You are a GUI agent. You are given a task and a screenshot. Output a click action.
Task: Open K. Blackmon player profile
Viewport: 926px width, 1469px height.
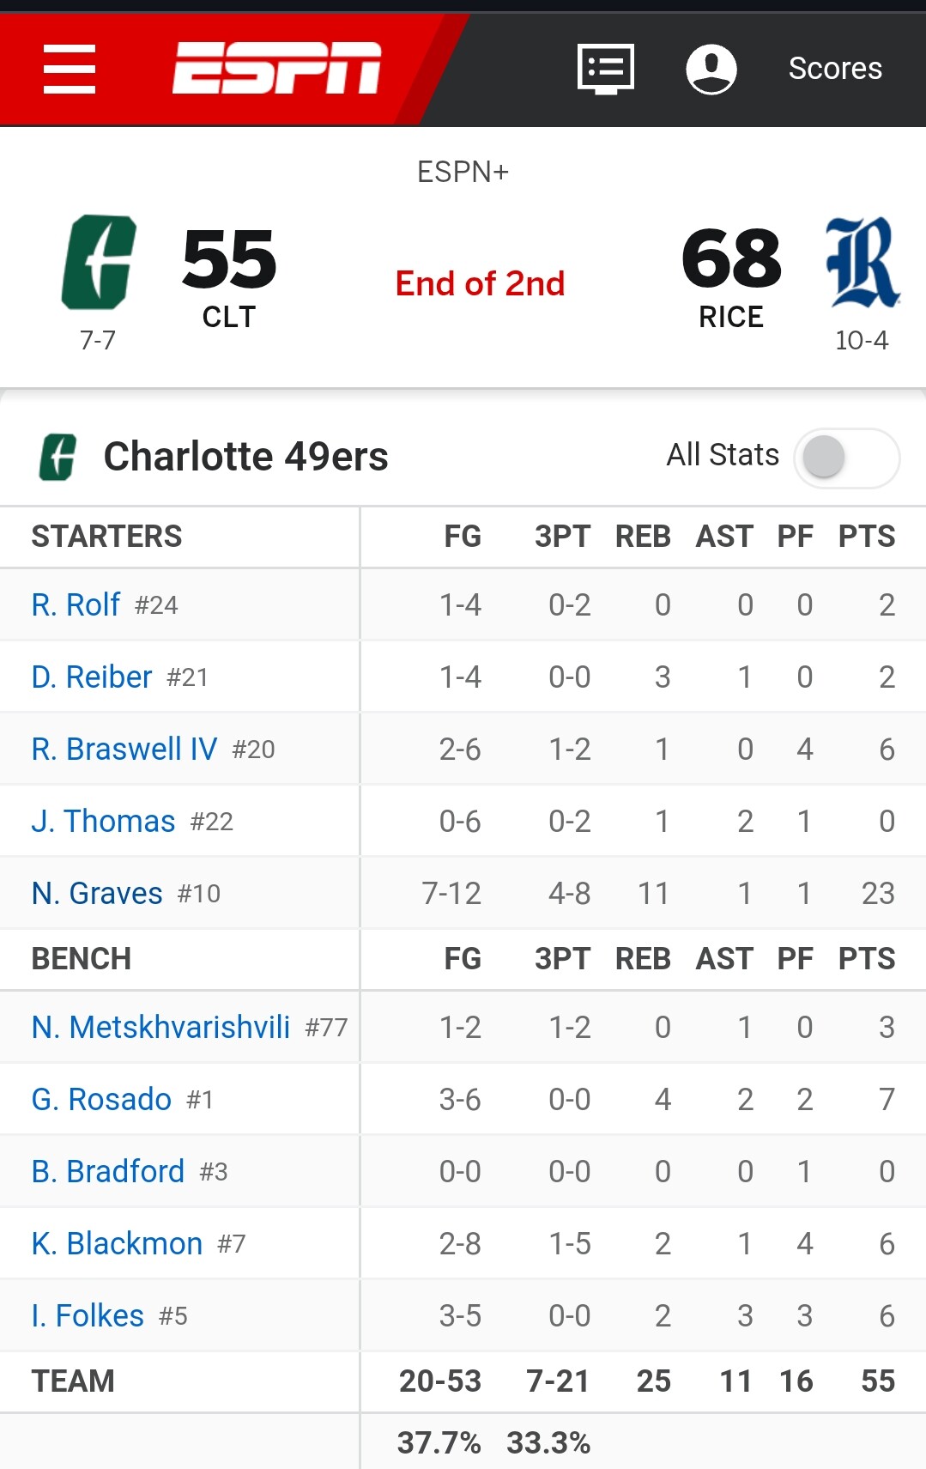pyautogui.click(x=117, y=1244)
